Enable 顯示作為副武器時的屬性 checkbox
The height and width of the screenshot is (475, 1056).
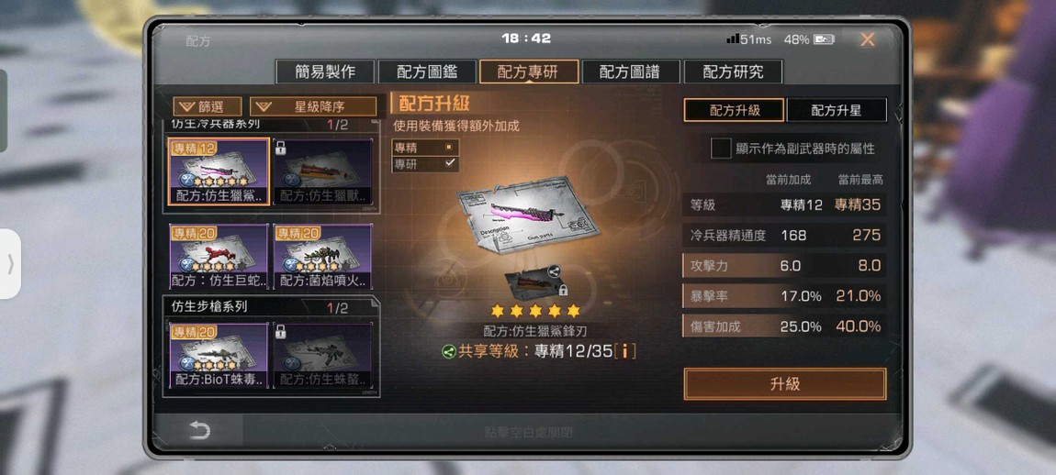point(721,149)
